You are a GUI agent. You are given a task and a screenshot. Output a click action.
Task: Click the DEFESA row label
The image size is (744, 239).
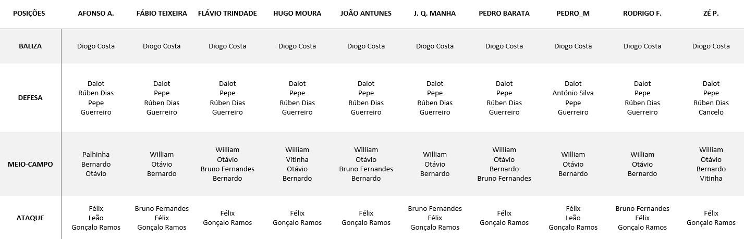click(30, 97)
